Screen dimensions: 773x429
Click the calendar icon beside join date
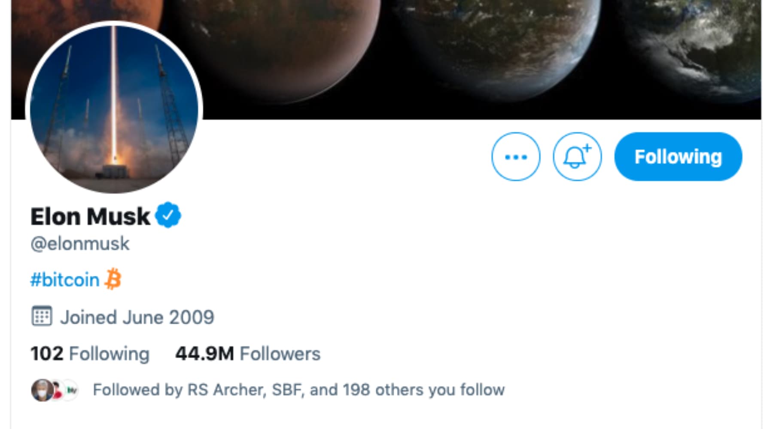click(x=42, y=317)
